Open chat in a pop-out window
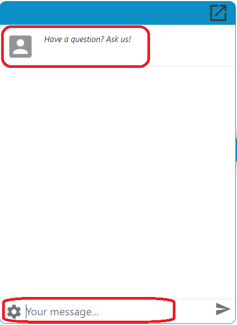The image size is (237, 325). click(x=218, y=13)
